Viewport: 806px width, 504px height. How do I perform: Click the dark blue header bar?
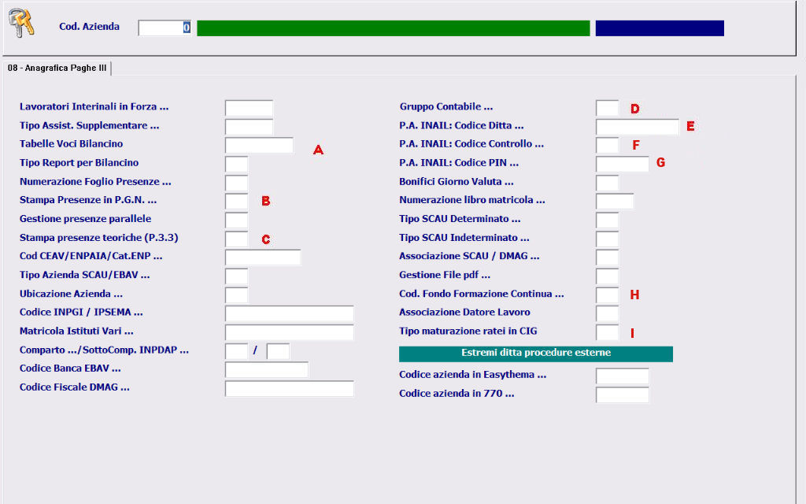(659, 28)
